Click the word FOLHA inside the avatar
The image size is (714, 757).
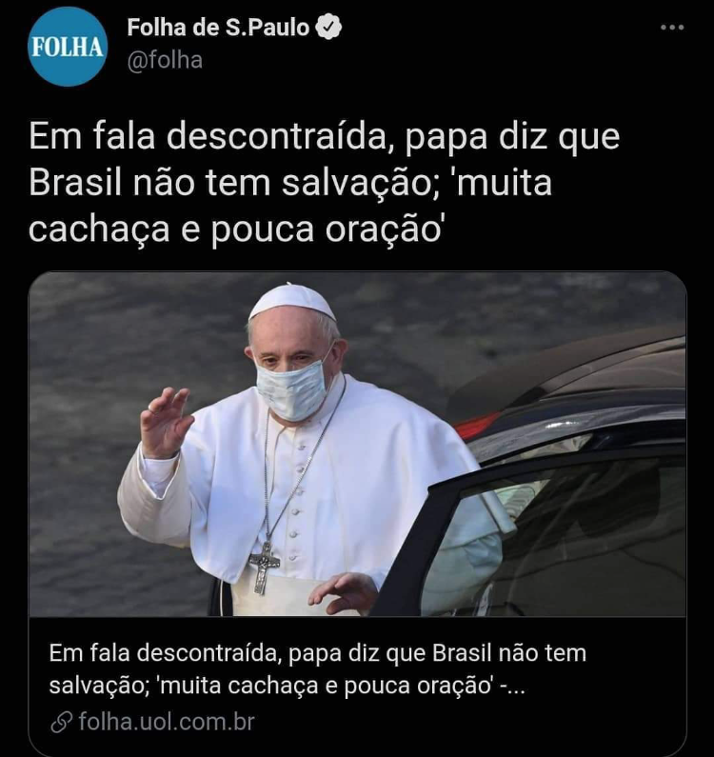tap(67, 48)
